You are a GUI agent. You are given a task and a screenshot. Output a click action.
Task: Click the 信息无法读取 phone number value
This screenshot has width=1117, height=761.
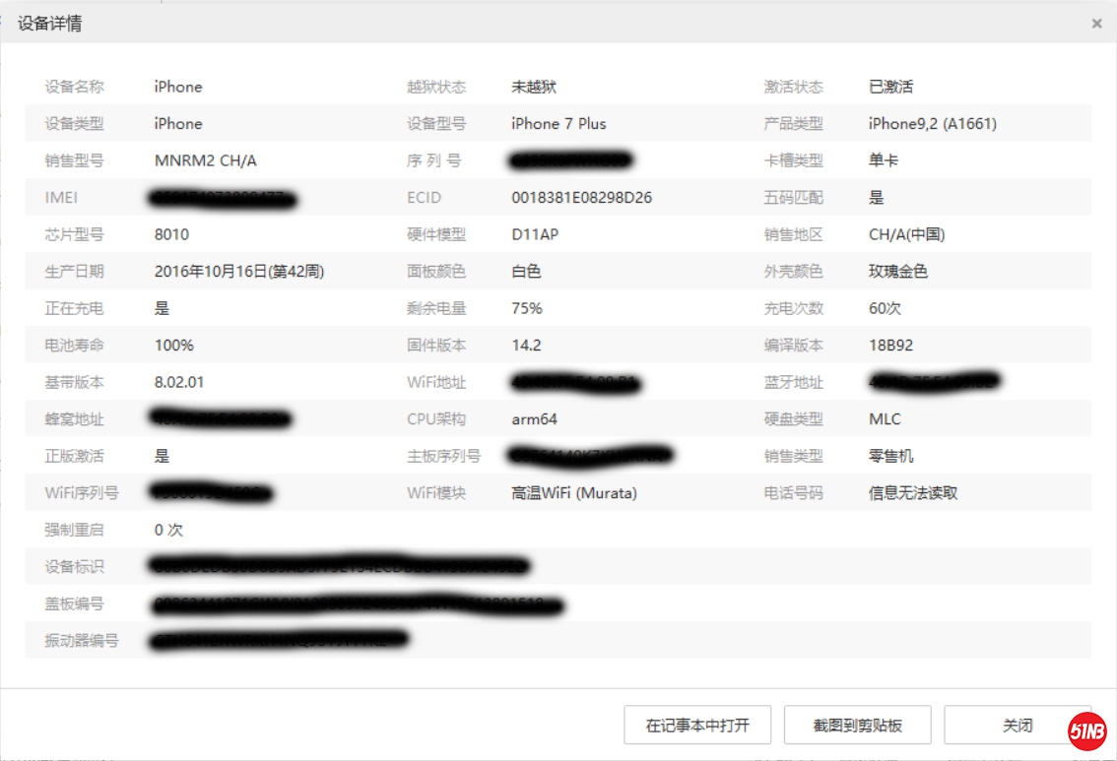tap(912, 493)
